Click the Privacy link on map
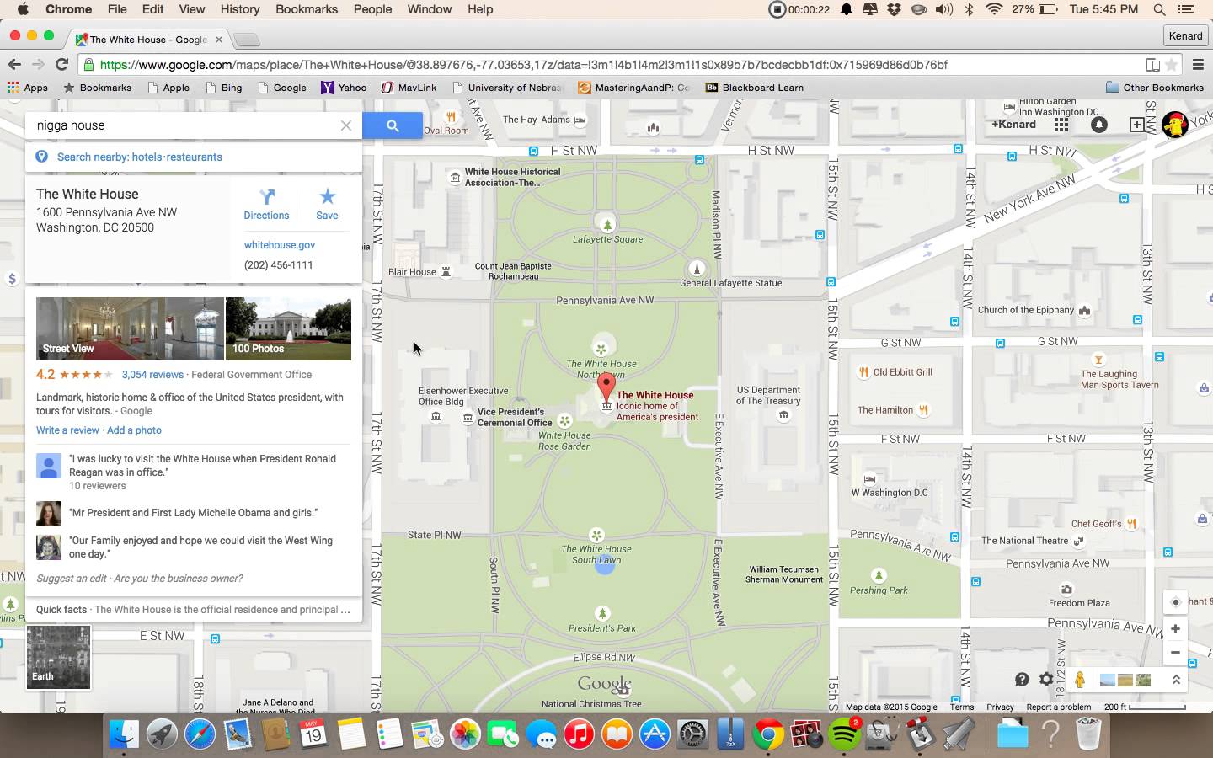This screenshot has height=758, width=1213. (x=1000, y=707)
